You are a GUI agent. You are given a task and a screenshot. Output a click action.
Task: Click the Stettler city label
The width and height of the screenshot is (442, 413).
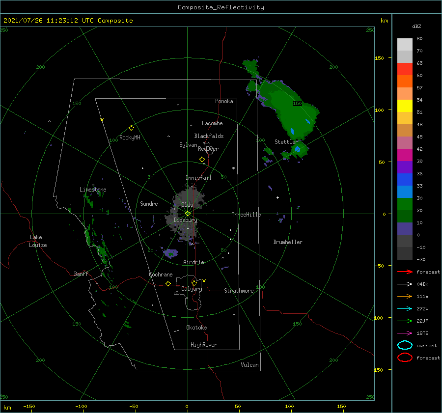click(x=286, y=142)
